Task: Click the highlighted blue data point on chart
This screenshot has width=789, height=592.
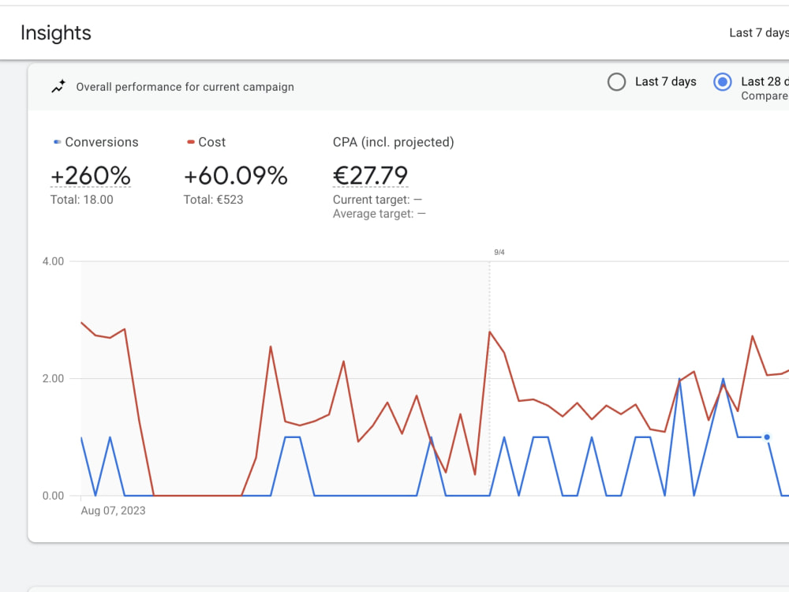Action: [x=767, y=437]
